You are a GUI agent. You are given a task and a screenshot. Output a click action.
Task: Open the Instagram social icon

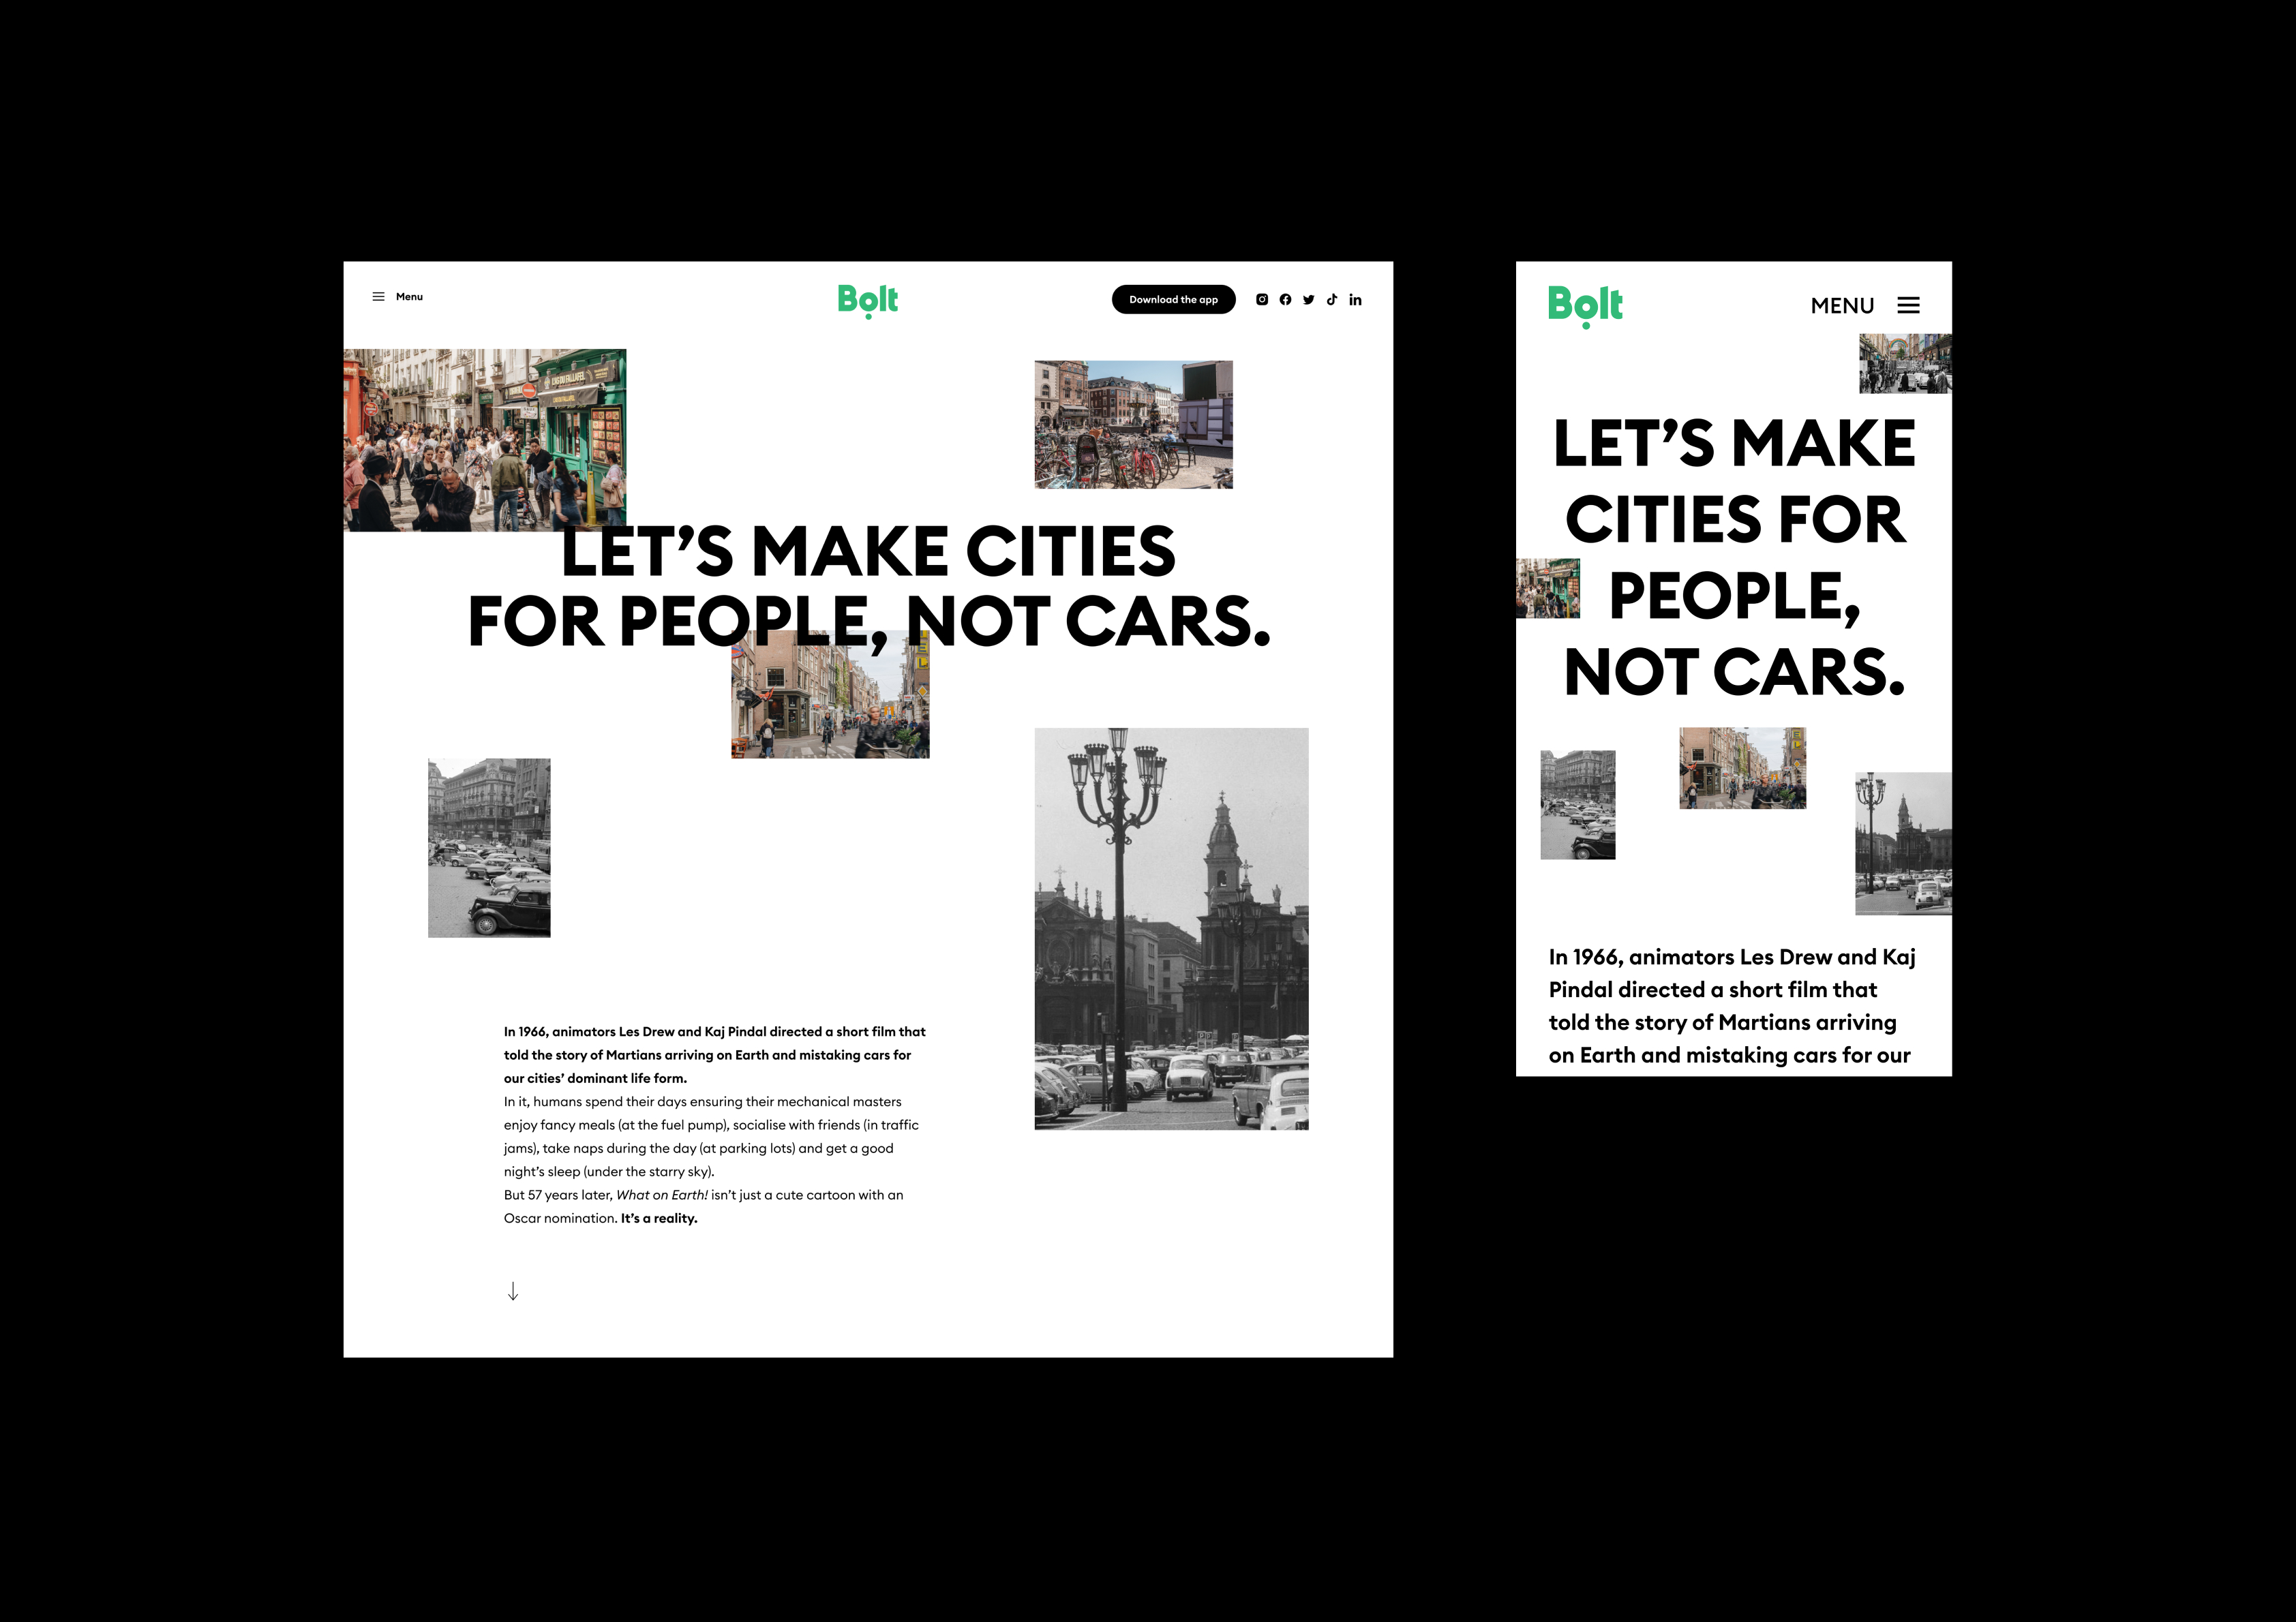pyautogui.click(x=1262, y=299)
